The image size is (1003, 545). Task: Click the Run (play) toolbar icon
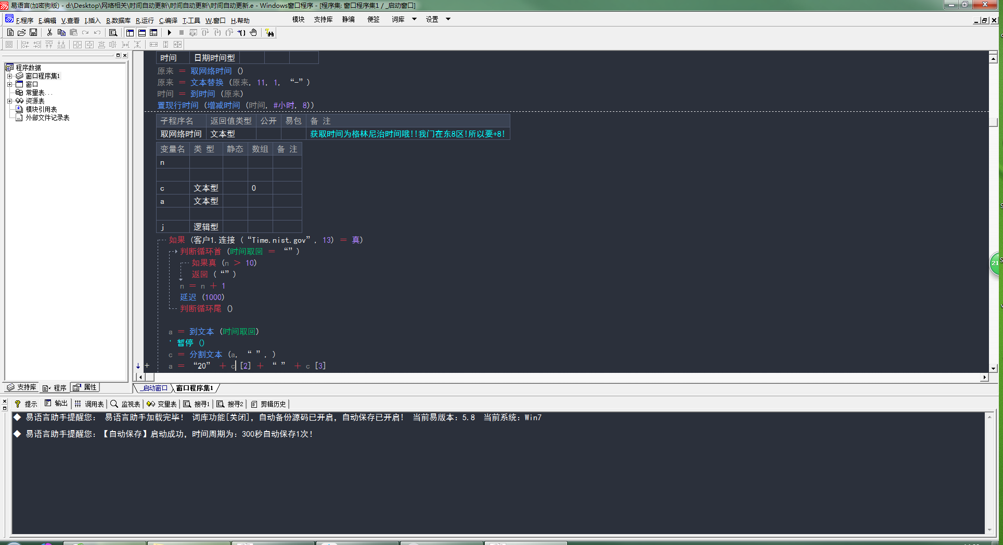pos(170,33)
